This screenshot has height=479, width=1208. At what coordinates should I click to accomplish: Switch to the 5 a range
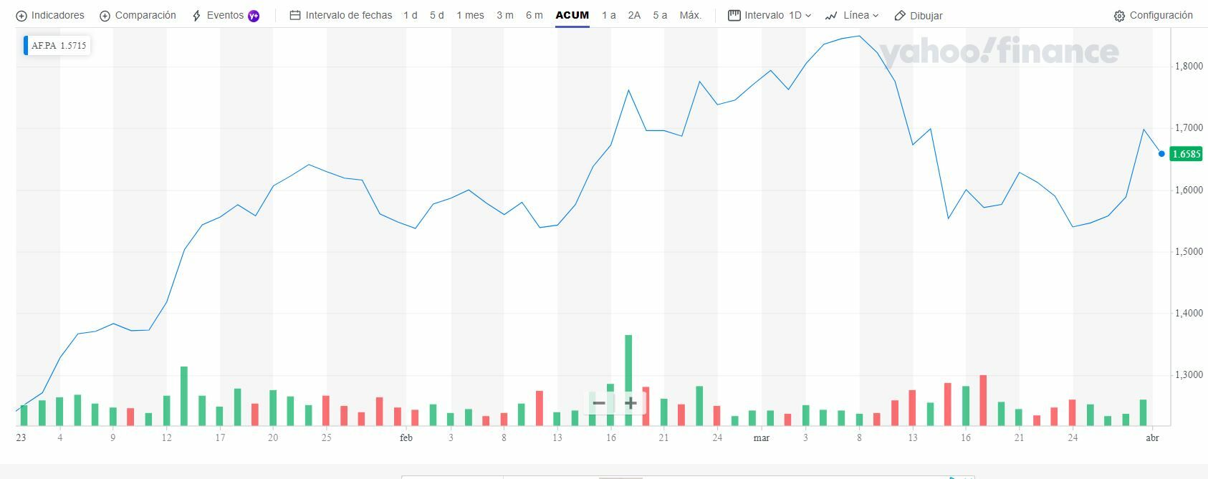click(x=659, y=15)
